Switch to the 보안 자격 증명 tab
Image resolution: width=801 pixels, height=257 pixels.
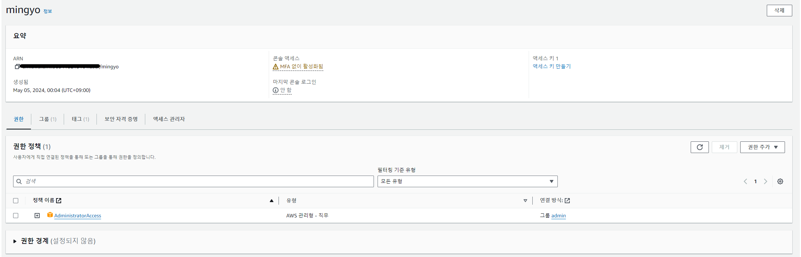121,119
